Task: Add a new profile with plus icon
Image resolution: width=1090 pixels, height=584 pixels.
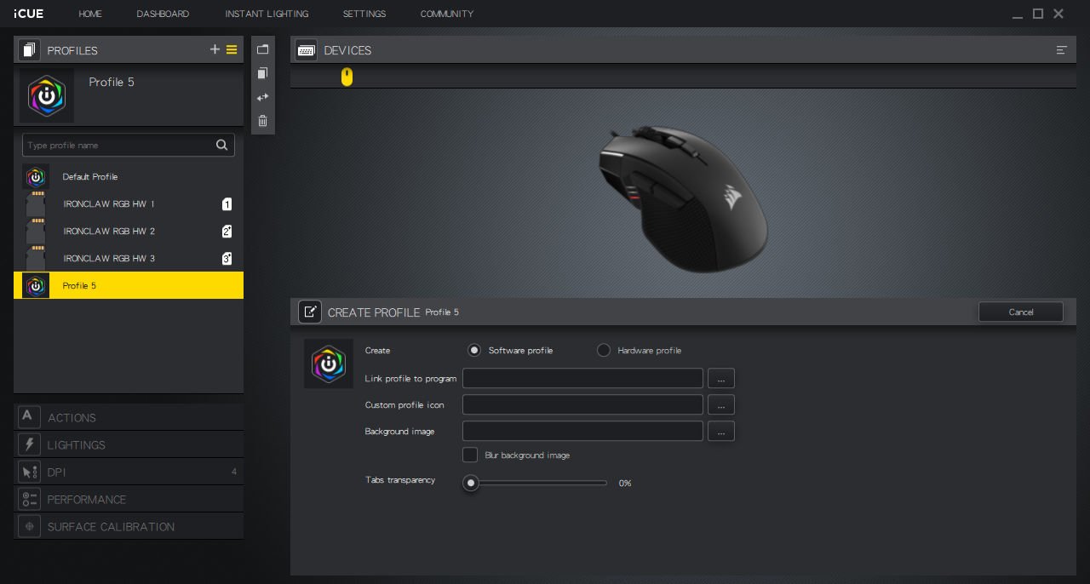Action: tap(215, 49)
